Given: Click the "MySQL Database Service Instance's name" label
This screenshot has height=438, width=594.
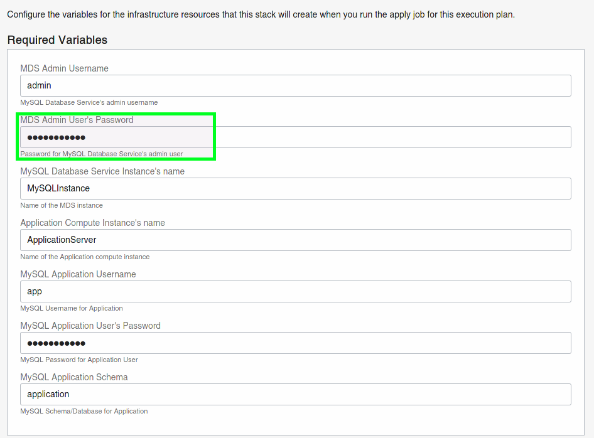Looking at the screenshot, I should pos(102,171).
